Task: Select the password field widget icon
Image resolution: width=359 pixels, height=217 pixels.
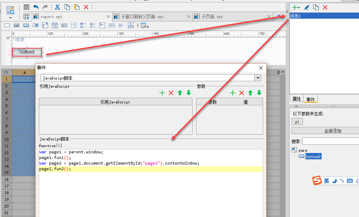Action: (112, 25)
